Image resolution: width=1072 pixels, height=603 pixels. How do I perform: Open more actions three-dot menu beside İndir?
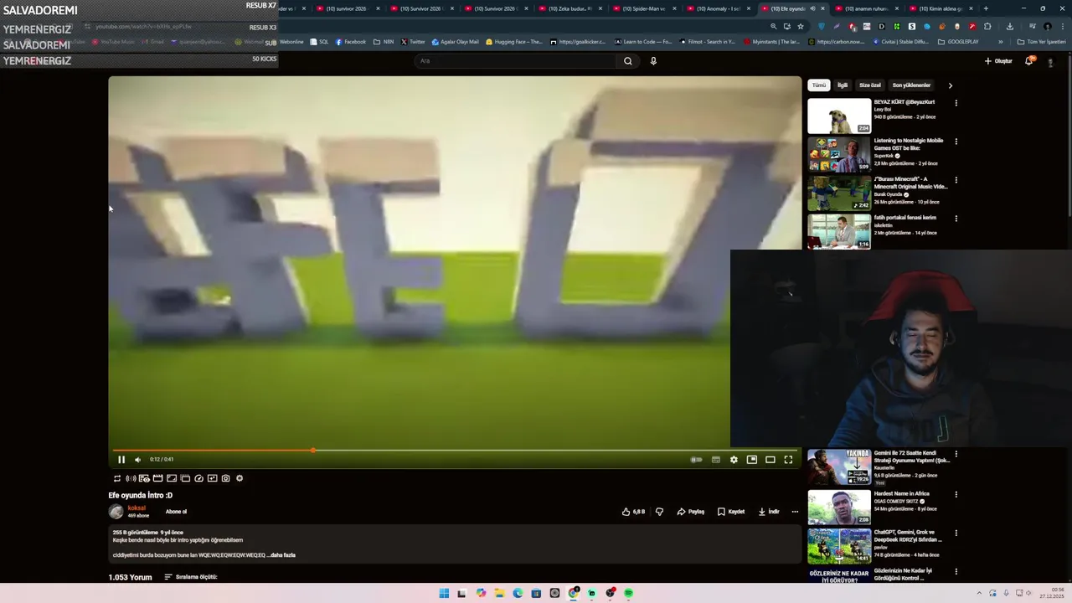pyautogui.click(x=795, y=512)
